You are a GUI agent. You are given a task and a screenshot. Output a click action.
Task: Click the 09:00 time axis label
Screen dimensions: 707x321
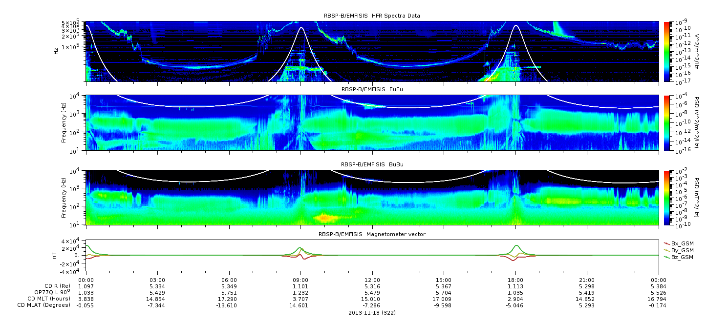(x=300, y=280)
